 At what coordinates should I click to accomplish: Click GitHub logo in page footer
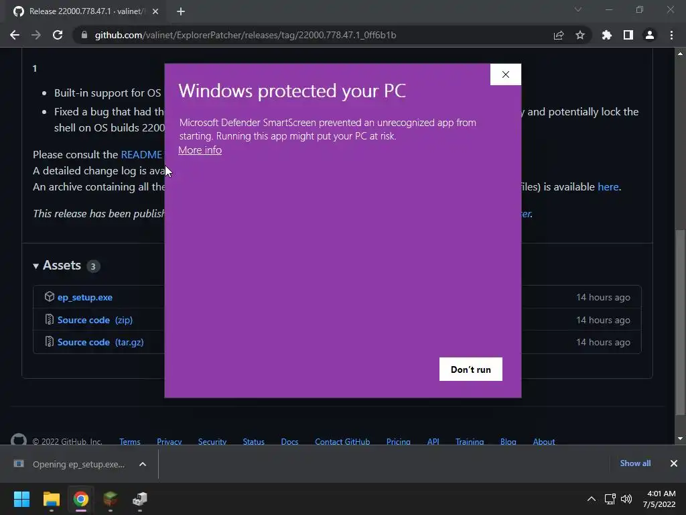coord(19,439)
